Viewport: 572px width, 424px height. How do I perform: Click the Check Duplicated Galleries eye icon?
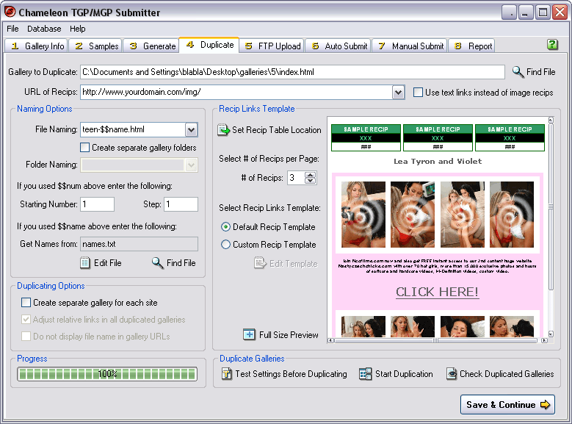point(452,374)
